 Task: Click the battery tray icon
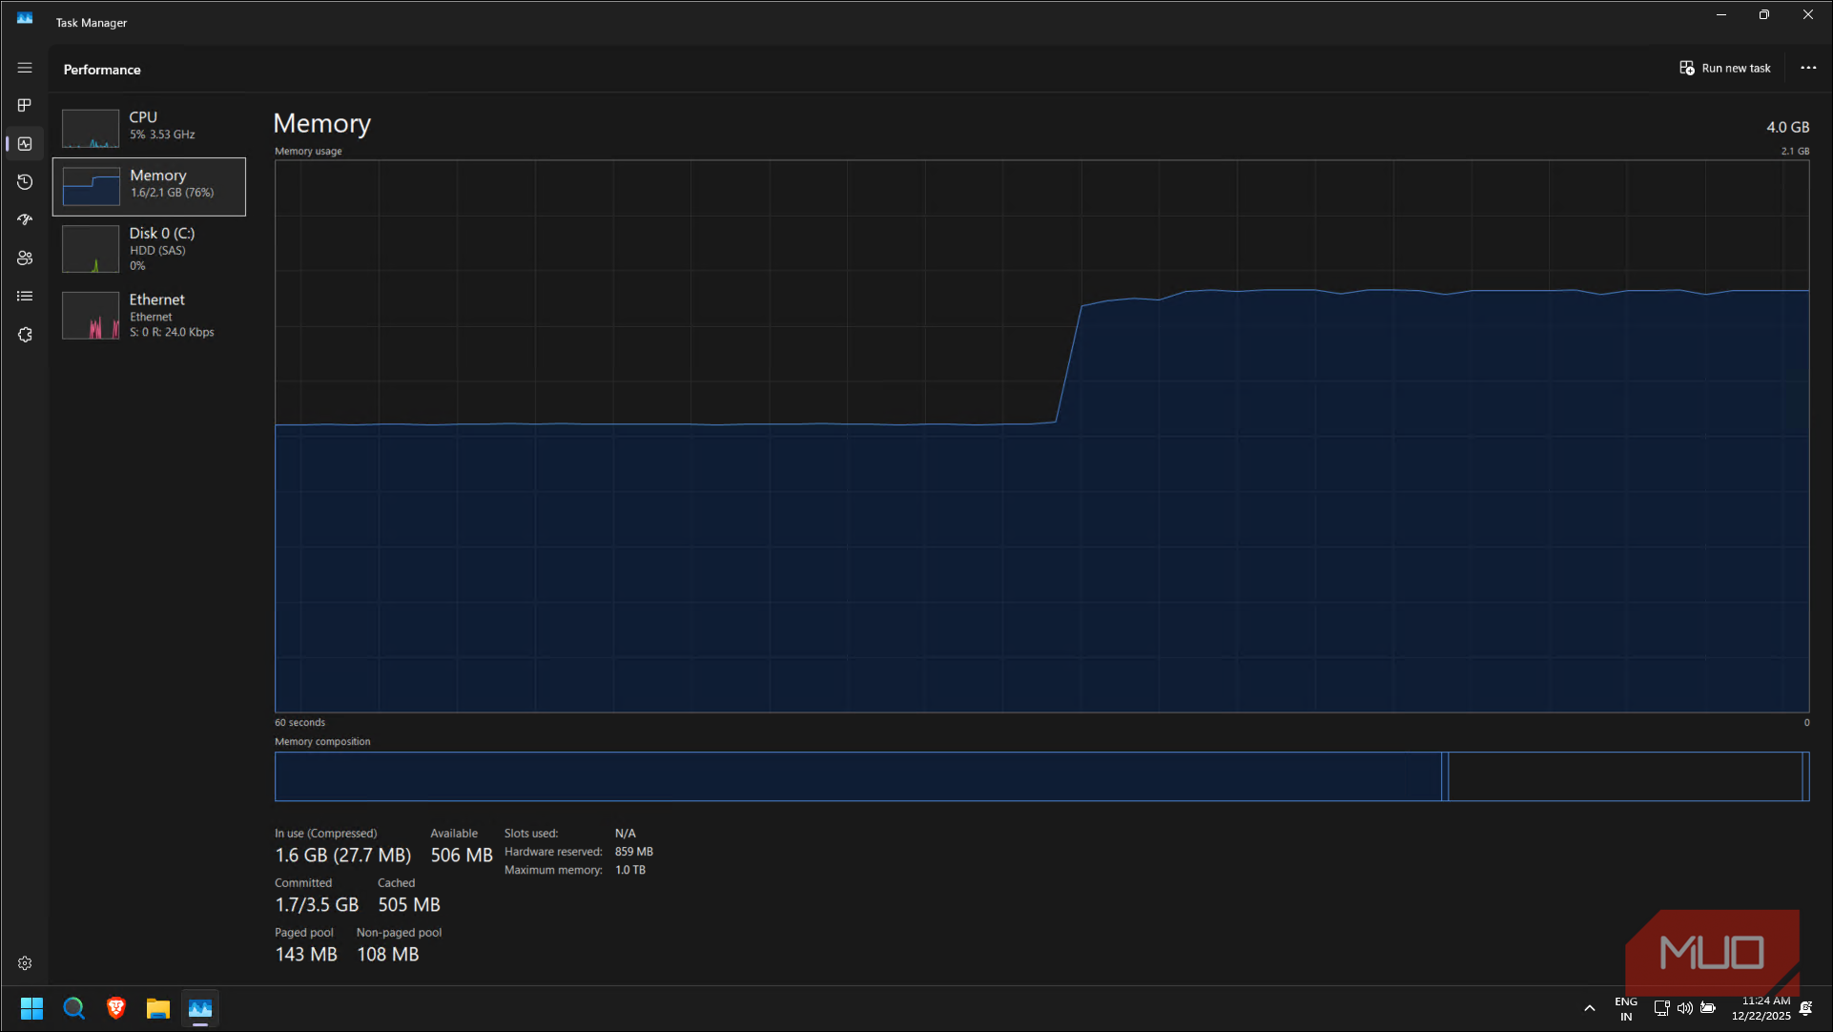coord(1708,1008)
